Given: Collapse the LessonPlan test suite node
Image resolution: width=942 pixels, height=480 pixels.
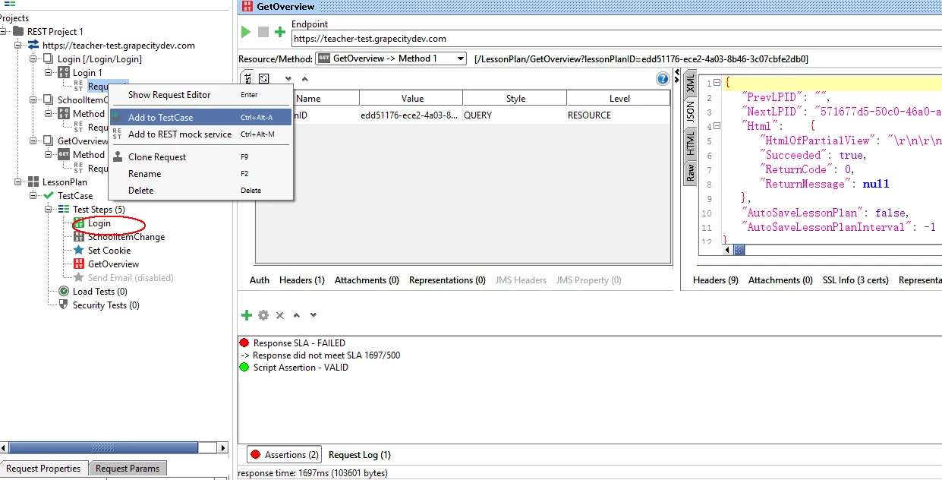Looking at the screenshot, I should click(x=19, y=182).
